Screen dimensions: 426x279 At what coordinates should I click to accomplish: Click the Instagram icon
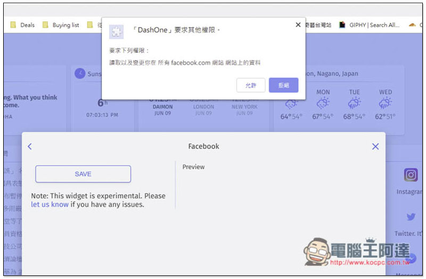(x=411, y=175)
